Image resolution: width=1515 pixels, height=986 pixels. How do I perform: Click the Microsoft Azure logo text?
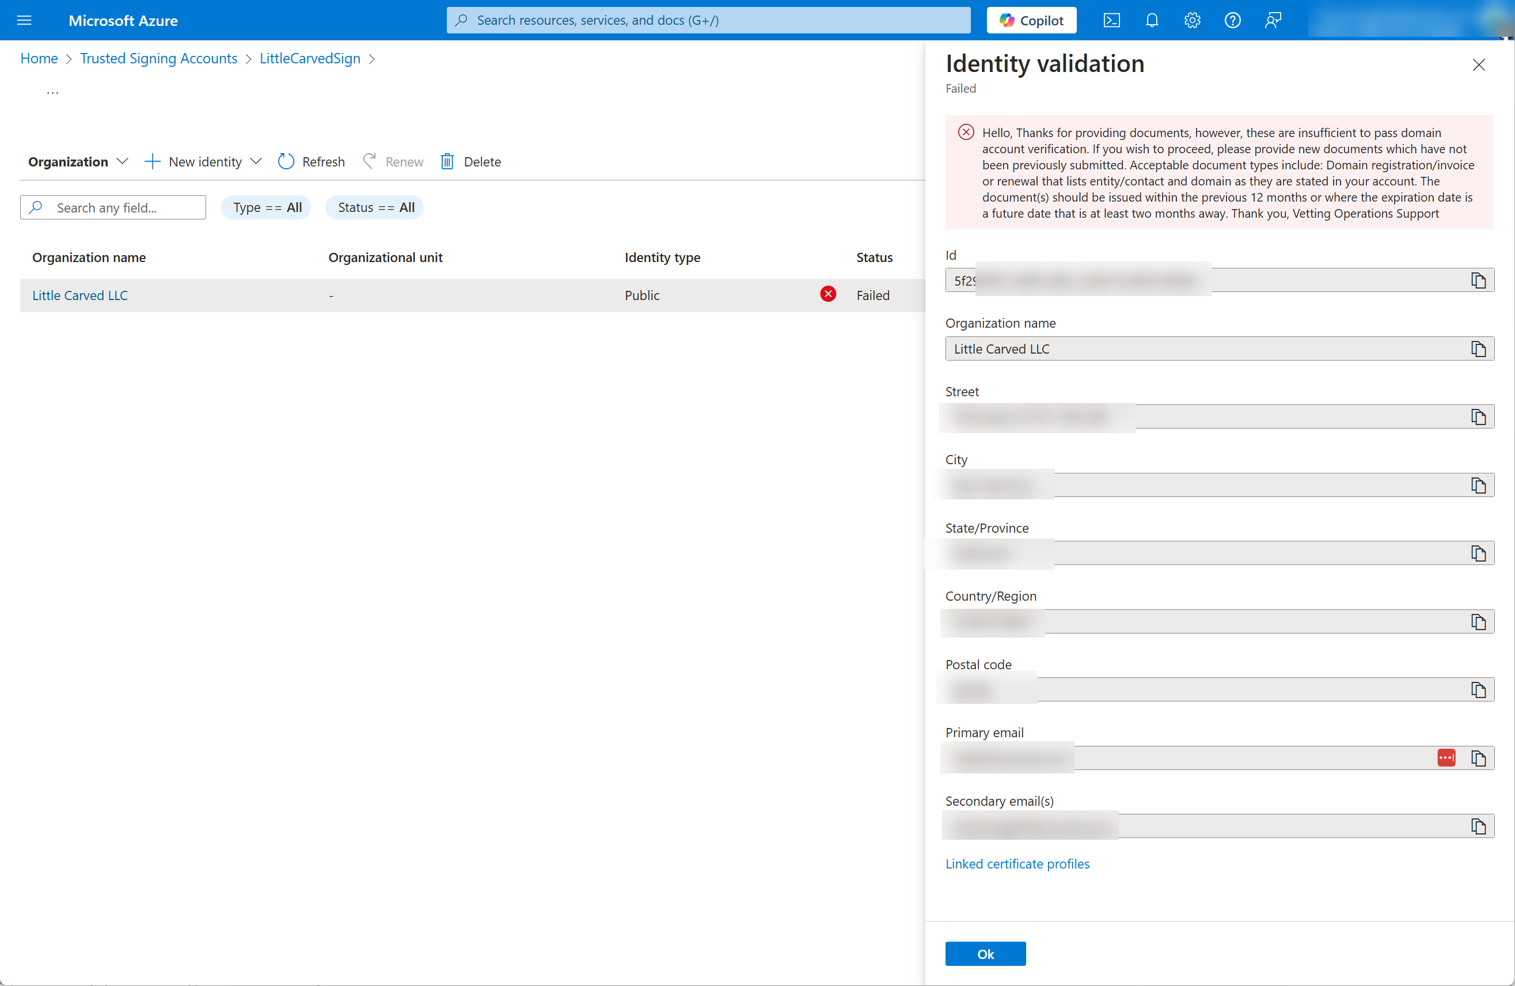123,20
